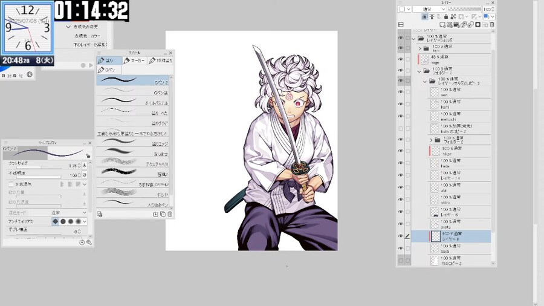Collapse the top レイヤーフォルダ folder
544x306 pixels.
(413, 39)
